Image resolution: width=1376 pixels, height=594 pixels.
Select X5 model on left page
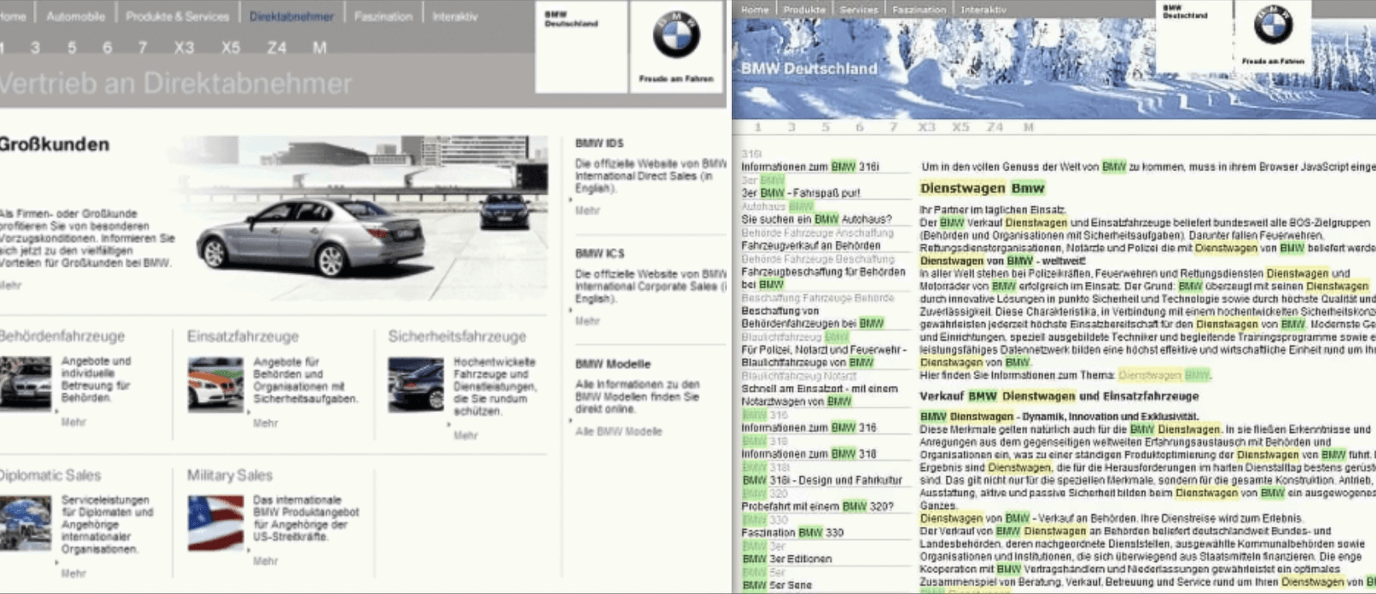tap(231, 48)
